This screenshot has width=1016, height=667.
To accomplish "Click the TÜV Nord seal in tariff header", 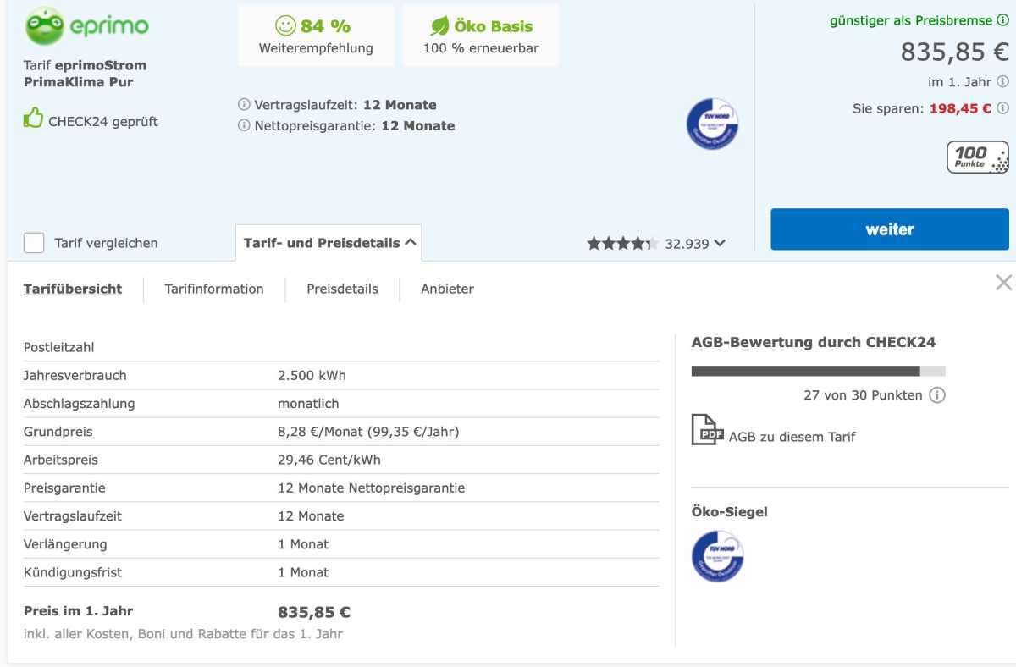I will 712,124.
